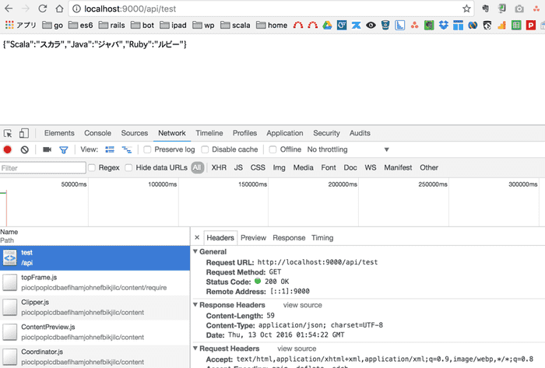Viewport: 545px width, 368px height.
Task: Click the record network log button
Action: pos(8,149)
